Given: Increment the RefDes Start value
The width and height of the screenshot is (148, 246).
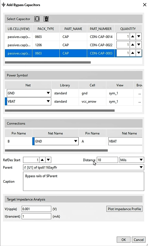Looking at the screenshot, I should coord(42,160).
